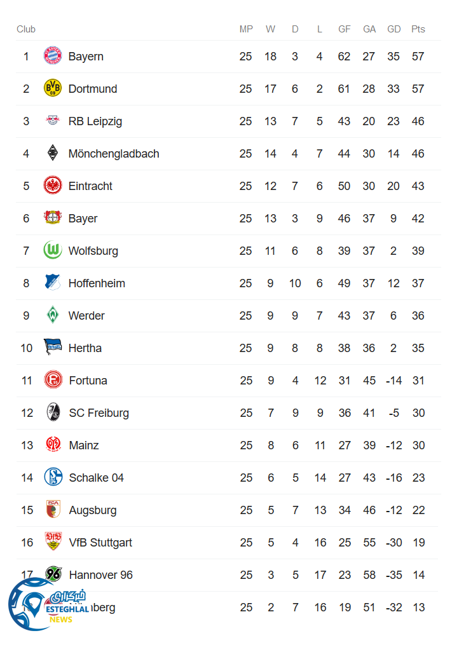Click the Wolfsburg green W logo

[53, 250]
